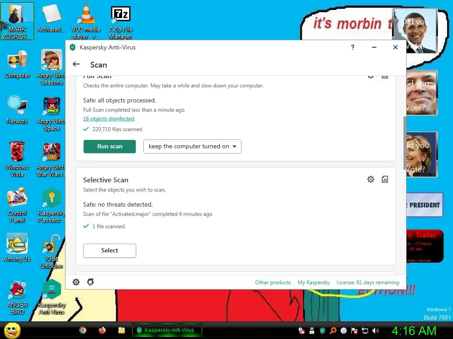Screen dimensions: 453x339
Task: Open Kaspersky settings gear in footer
Action: [x=76, y=282]
